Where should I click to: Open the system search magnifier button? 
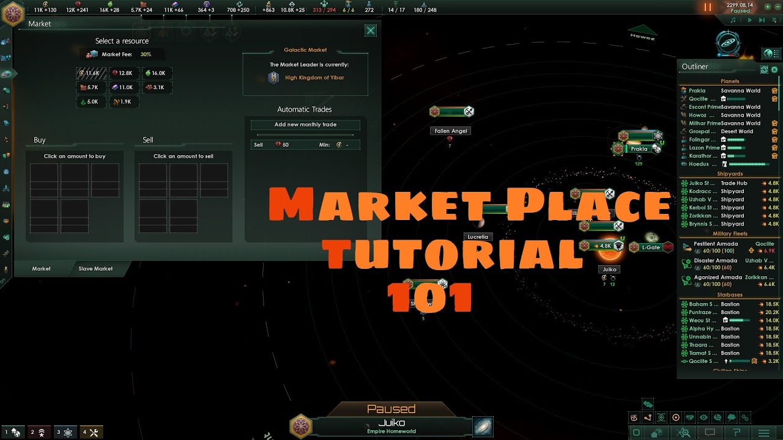click(684, 433)
